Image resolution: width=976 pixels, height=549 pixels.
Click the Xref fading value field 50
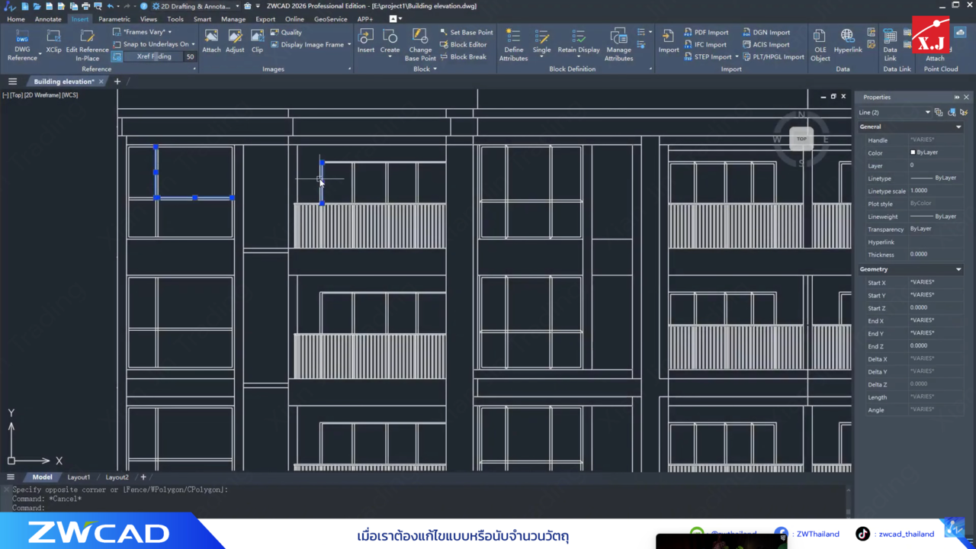pos(190,56)
